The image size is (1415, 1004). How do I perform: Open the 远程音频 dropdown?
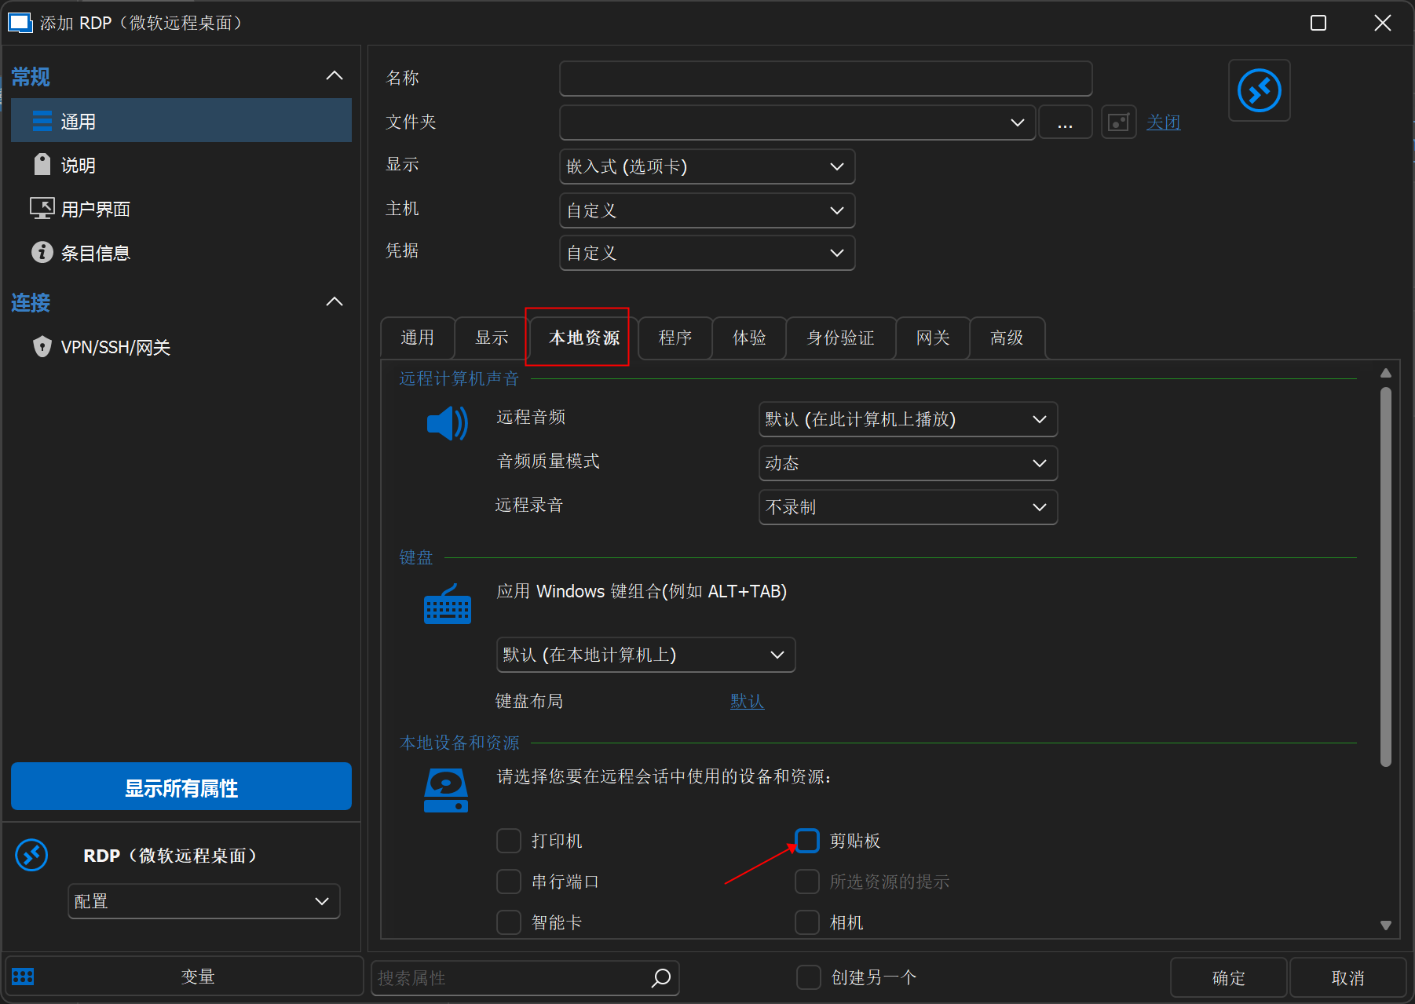908,420
